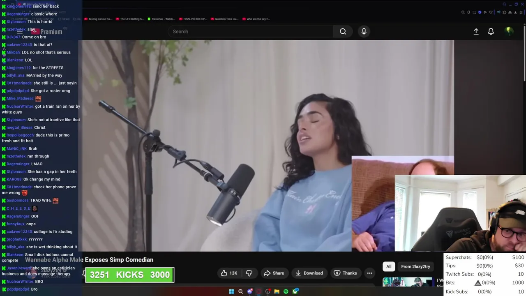526x296 pixels.
Task: Open Discord from the taskbar
Action: (x=250, y=291)
